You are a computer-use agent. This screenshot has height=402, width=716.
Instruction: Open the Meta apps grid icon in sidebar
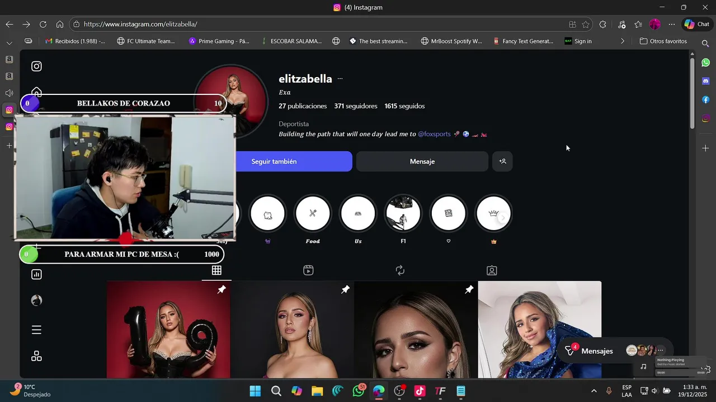click(x=36, y=356)
